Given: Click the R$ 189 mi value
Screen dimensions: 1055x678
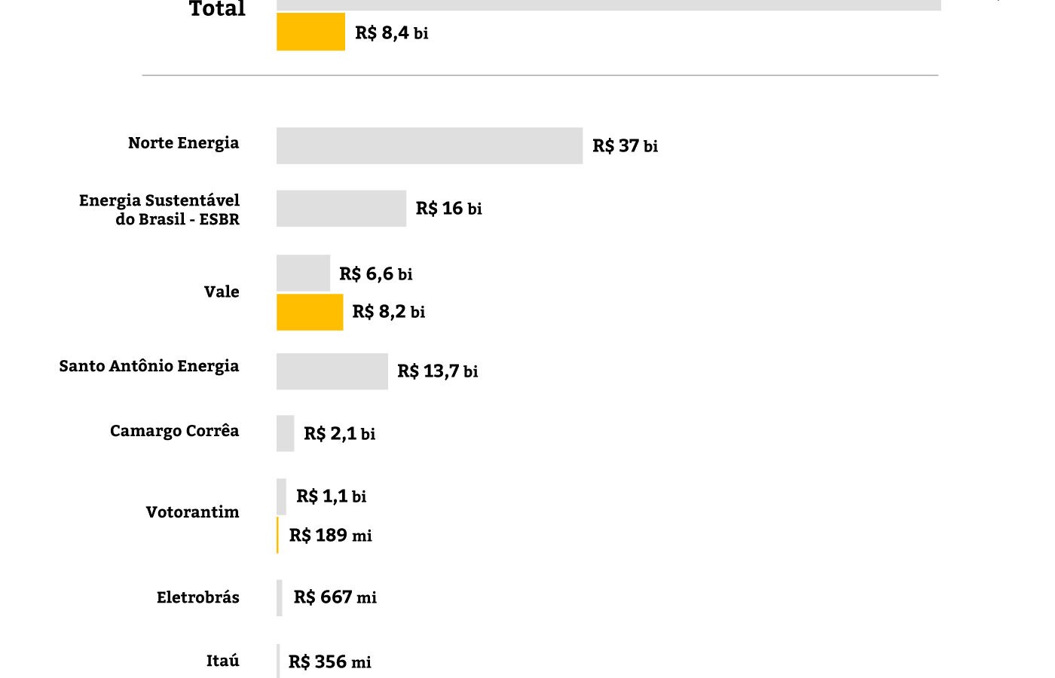Looking at the screenshot, I should pyautogui.click(x=330, y=536).
